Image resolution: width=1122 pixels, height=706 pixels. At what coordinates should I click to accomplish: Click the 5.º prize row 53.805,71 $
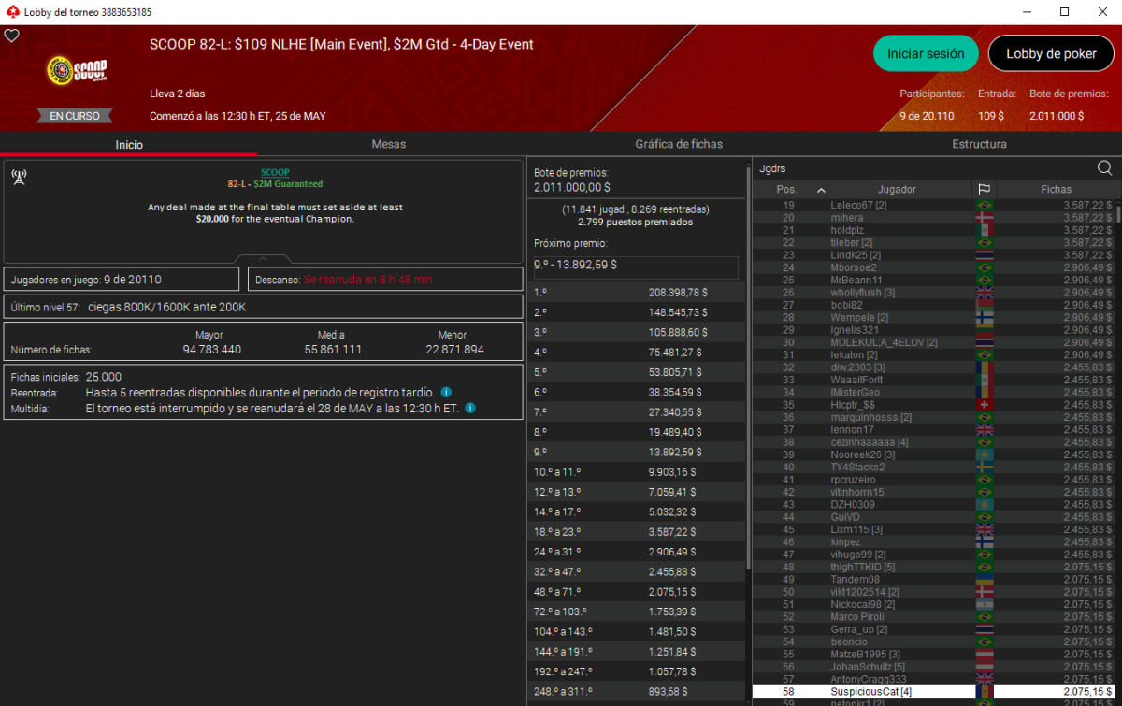point(636,372)
